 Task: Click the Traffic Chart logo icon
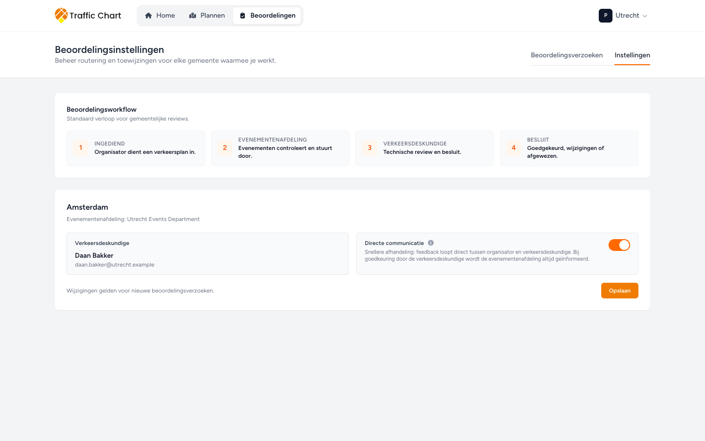coord(61,15)
